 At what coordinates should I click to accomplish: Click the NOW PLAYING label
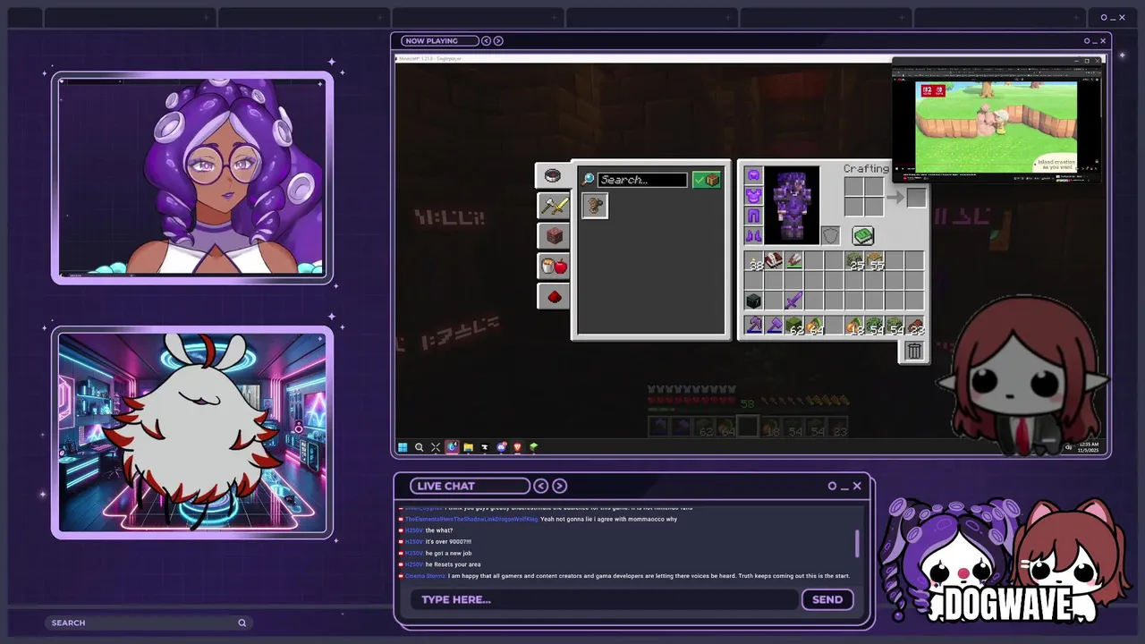pyautogui.click(x=430, y=41)
